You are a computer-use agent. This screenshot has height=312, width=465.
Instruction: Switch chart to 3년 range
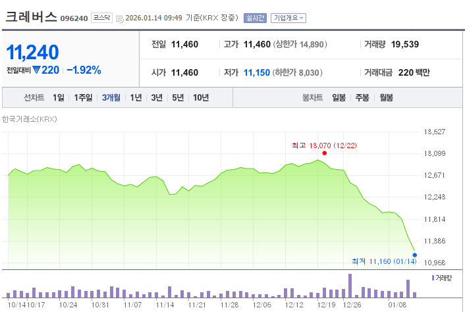pos(157,97)
